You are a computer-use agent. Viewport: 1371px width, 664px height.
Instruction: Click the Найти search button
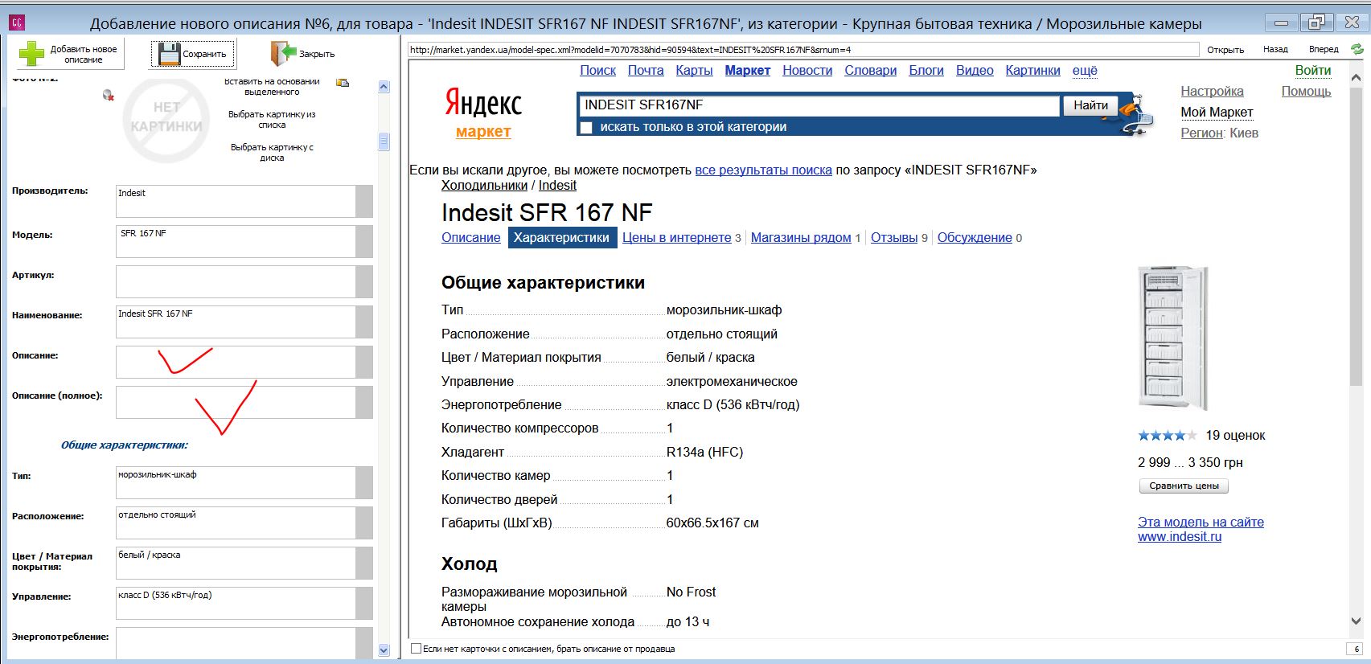pos(1090,105)
